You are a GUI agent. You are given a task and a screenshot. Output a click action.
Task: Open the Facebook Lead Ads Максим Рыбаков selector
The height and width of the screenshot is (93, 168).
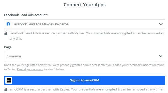coord(85,24)
